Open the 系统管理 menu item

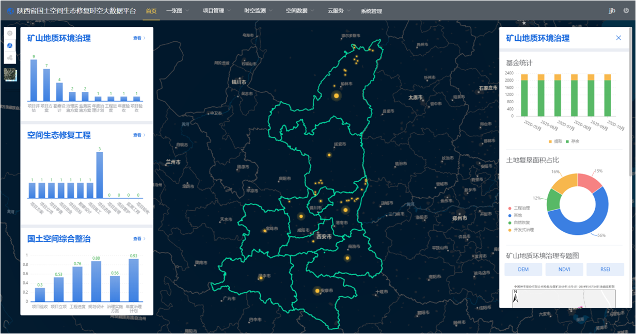(x=371, y=11)
